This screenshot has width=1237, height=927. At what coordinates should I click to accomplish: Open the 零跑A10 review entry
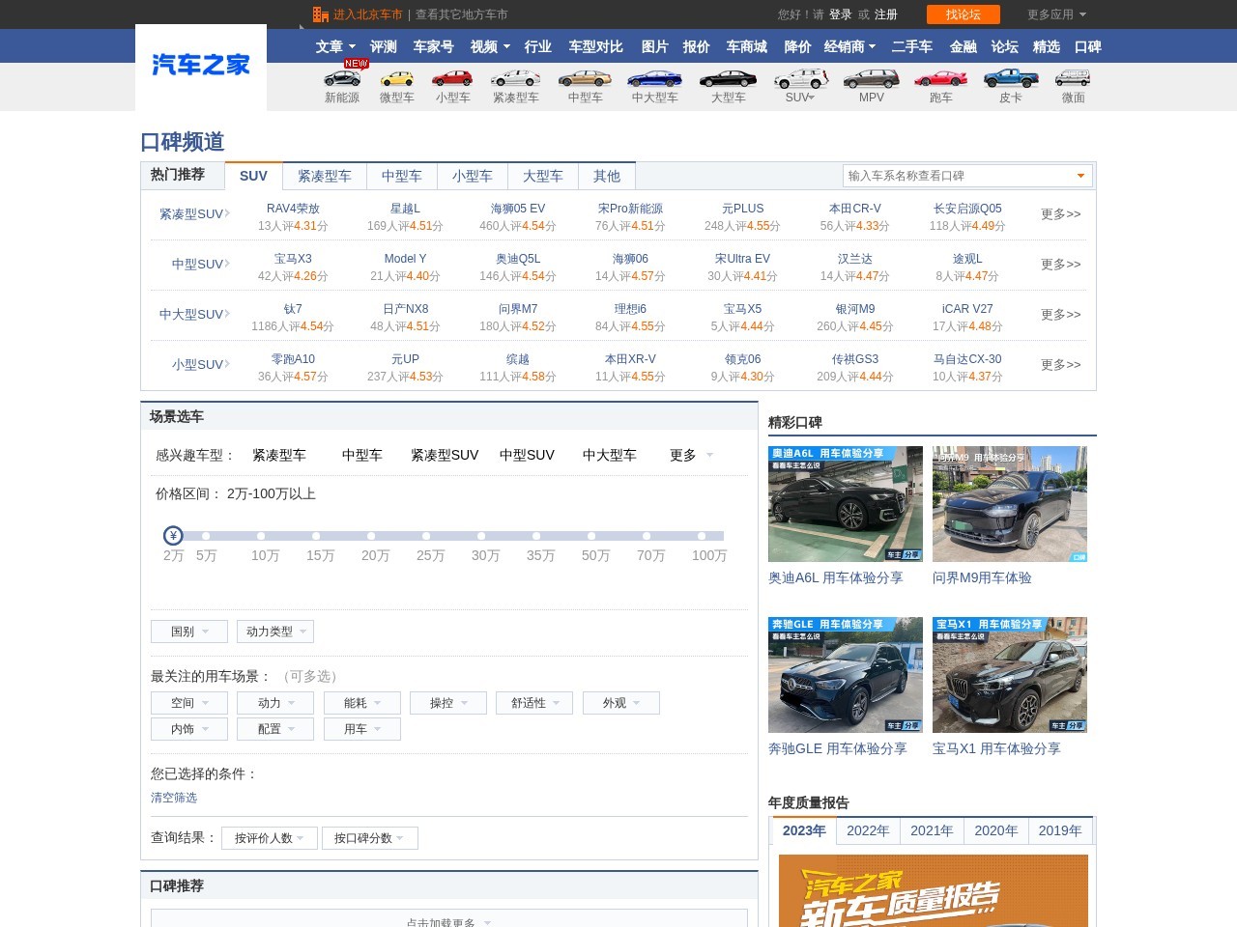[293, 359]
